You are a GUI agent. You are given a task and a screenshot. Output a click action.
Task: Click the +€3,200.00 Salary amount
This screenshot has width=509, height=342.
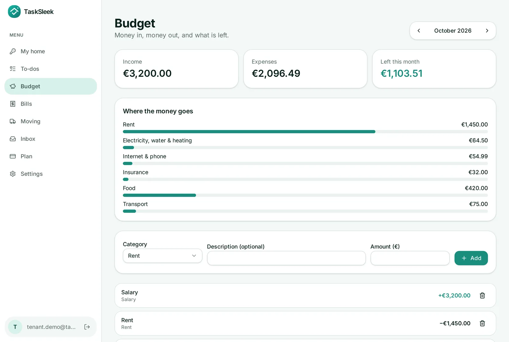coord(454,296)
